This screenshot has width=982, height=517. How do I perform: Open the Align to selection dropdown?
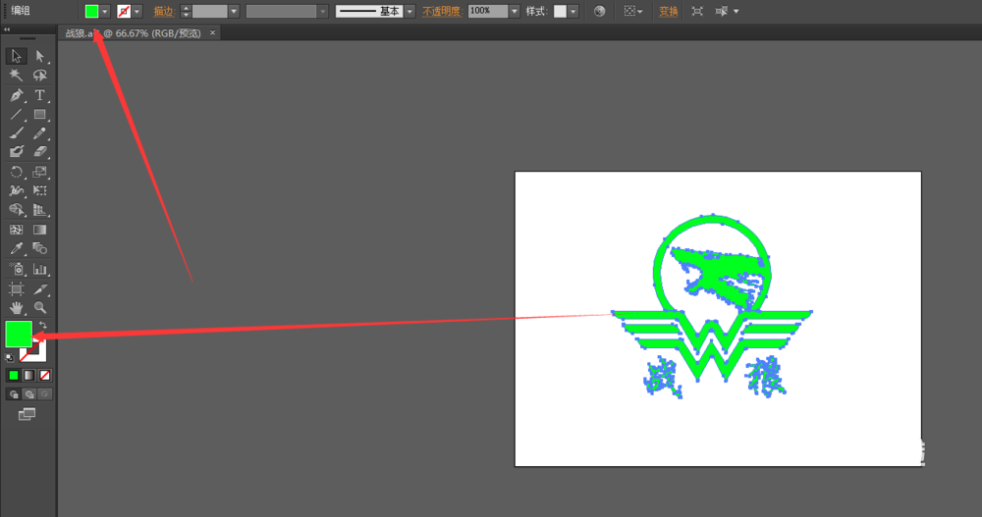(x=633, y=11)
